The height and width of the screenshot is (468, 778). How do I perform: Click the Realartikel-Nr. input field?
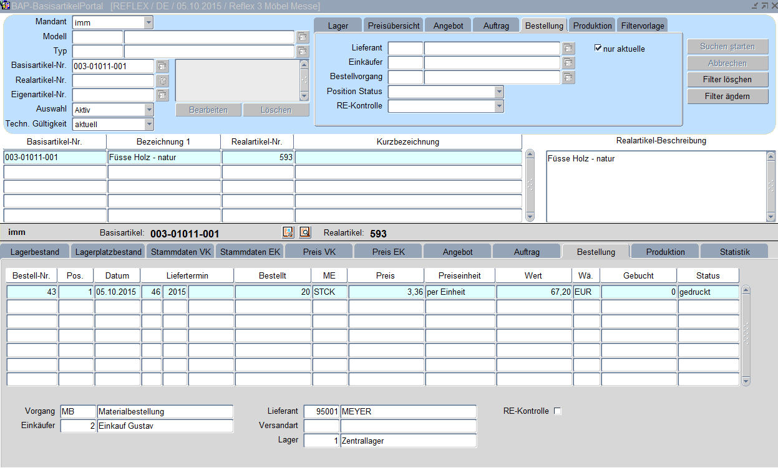pyautogui.click(x=113, y=80)
